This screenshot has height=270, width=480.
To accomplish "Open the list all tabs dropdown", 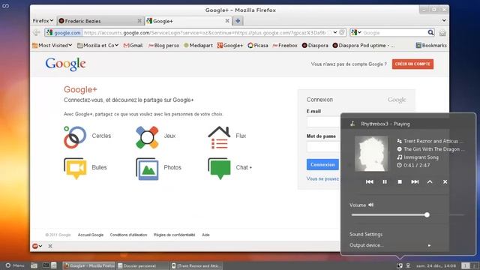I will pyautogui.click(x=444, y=20).
